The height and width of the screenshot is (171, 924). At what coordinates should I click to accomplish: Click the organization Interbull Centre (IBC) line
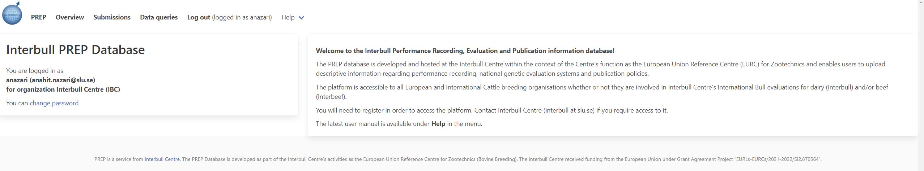click(63, 89)
